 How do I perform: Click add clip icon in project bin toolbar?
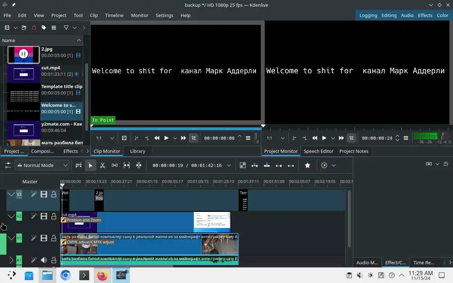pos(7,28)
